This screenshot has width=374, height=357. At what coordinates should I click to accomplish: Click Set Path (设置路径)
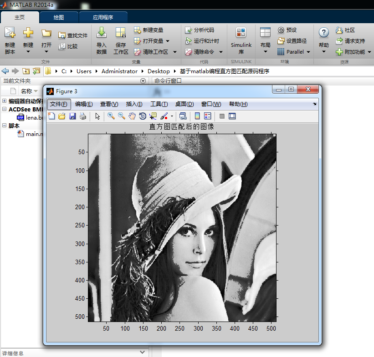click(x=292, y=41)
